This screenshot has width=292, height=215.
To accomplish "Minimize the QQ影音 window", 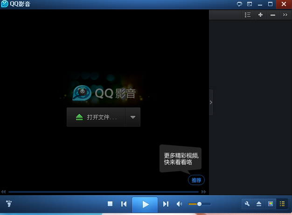I will click(x=260, y=5).
